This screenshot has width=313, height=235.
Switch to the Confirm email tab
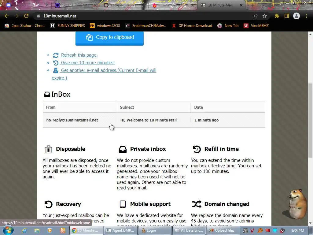[x=173, y=5]
